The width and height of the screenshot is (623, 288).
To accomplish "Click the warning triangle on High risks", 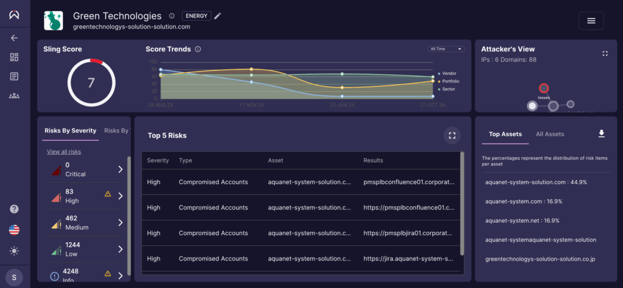I will coord(107,194).
